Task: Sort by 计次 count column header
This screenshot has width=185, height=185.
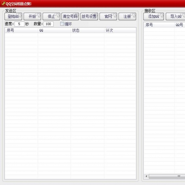Action: (x=120, y=30)
